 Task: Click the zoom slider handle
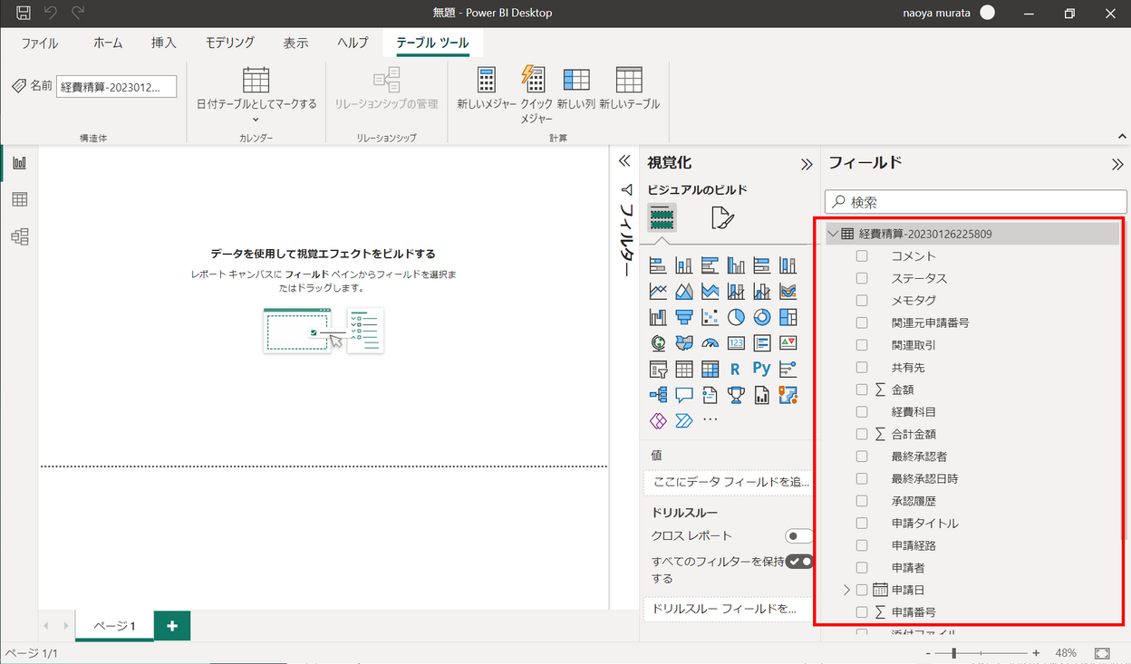952,653
